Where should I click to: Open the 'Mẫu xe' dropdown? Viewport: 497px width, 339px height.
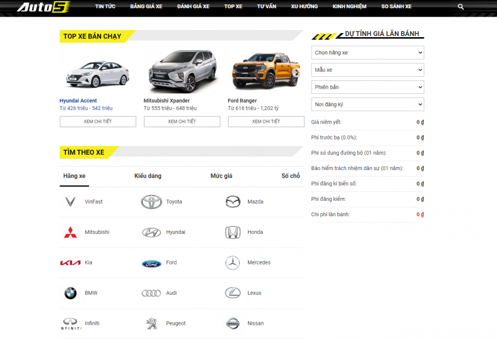tap(367, 70)
